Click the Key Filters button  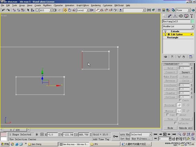(141, 139)
